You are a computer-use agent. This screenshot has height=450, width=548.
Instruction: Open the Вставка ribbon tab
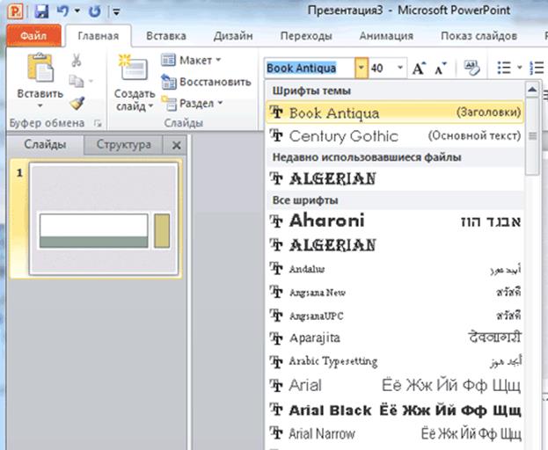[165, 36]
